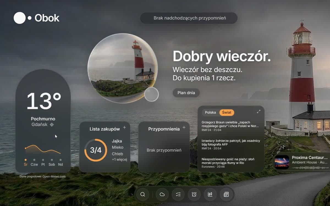Image resolution: width=330 pixels, height=206 pixels.
Task: Open Izraelscy żołnierze news article
Action: pyautogui.click(x=231, y=143)
